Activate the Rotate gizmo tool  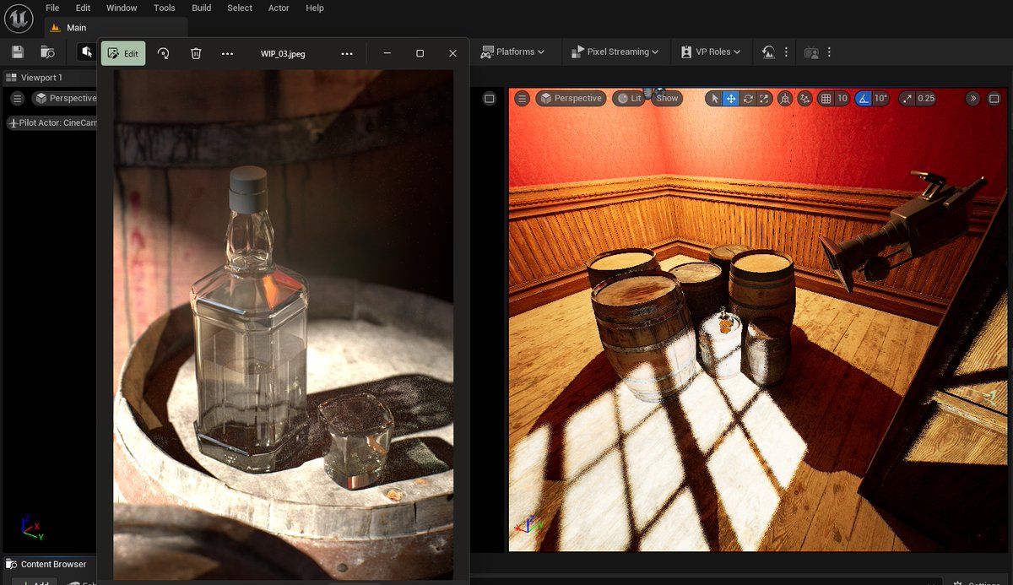click(x=748, y=99)
